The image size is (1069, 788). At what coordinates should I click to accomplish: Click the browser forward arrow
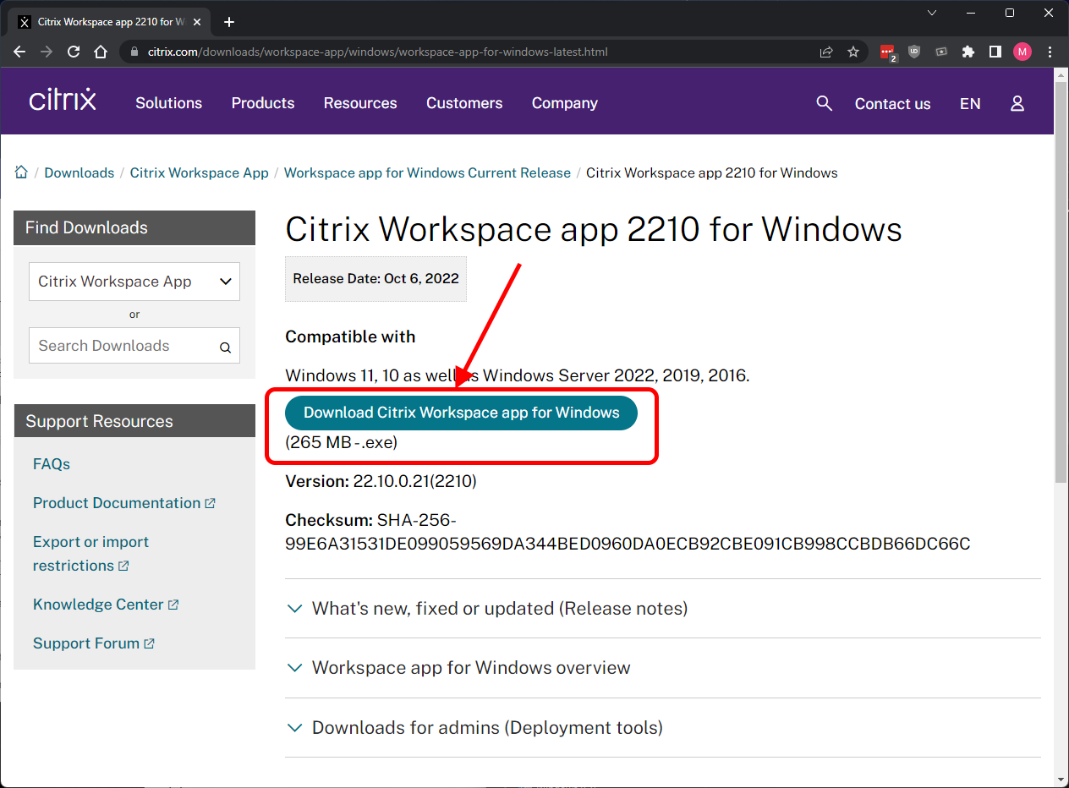(47, 52)
